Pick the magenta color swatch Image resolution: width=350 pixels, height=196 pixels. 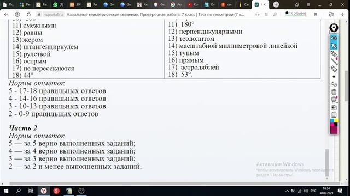332,125
